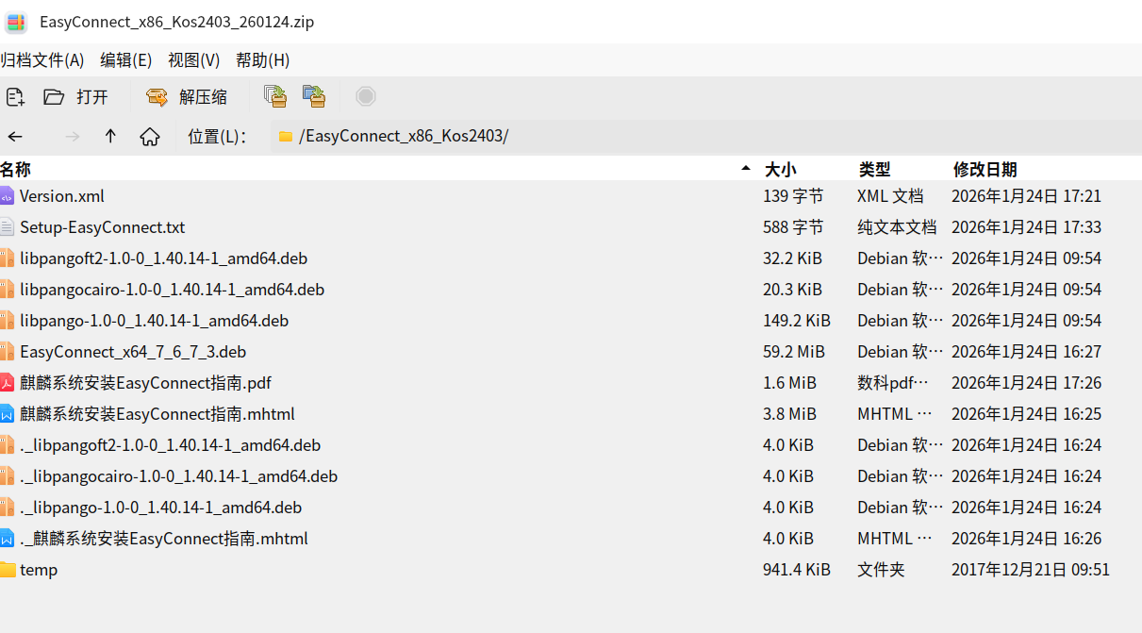The width and height of the screenshot is (1142, 633).
Task: Sort by the 修改日期 column header
Action: click(985, 170)
